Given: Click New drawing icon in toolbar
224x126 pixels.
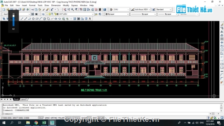Looking at the screenshot, I should pos(4,9).
